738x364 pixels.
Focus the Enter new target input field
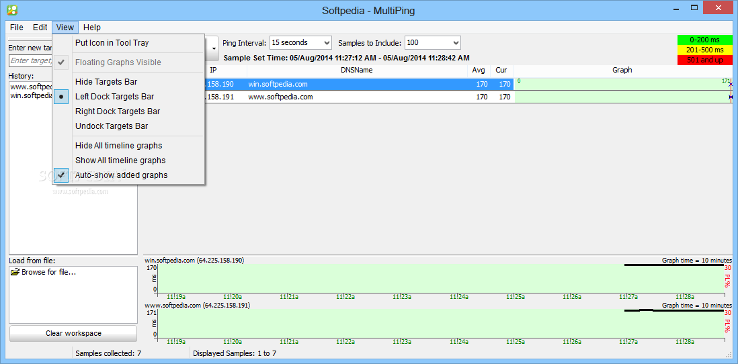(31, 60)
